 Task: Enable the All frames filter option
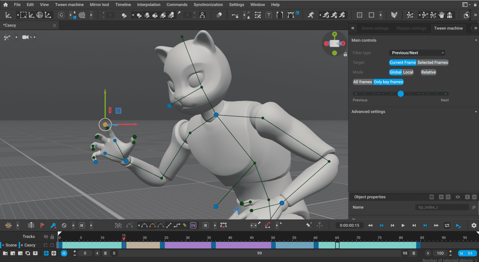(x=362, y=82)
